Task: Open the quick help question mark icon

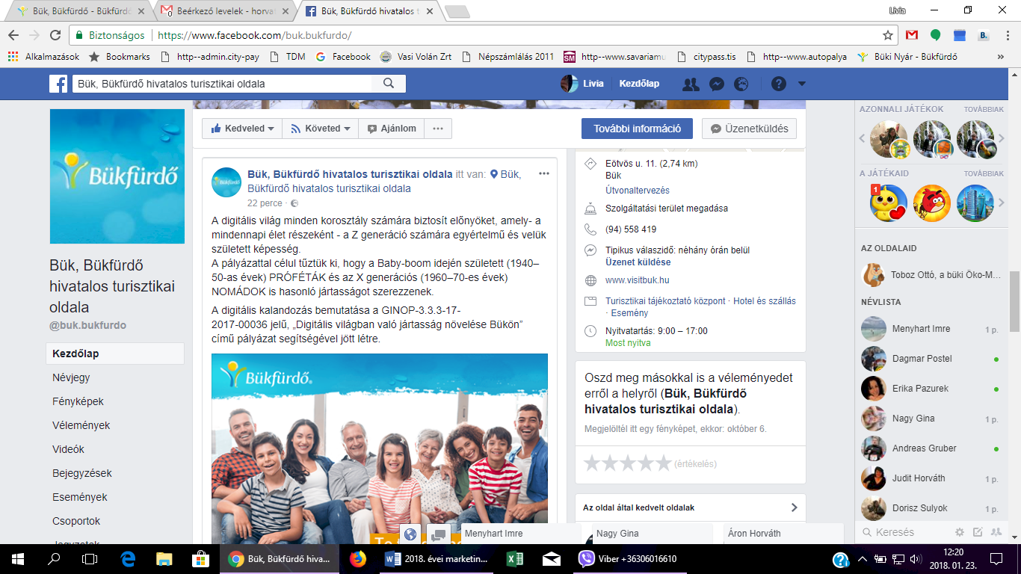Action: [778, 84]
